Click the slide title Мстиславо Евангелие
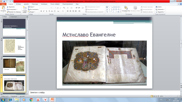 [89, 35]
